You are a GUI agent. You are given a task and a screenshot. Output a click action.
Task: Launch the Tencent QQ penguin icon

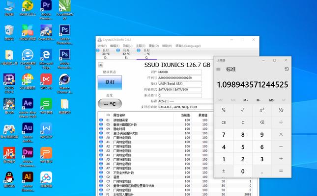pos(9,180)
